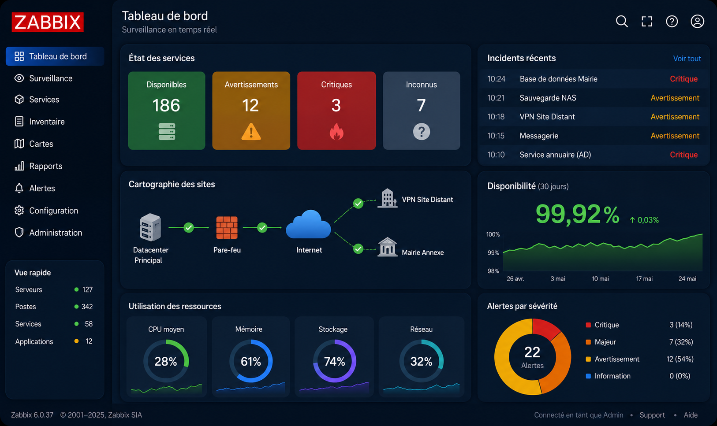Open the help question mark icon
This screenshot has width=717, height=426.
pos(672,21)
